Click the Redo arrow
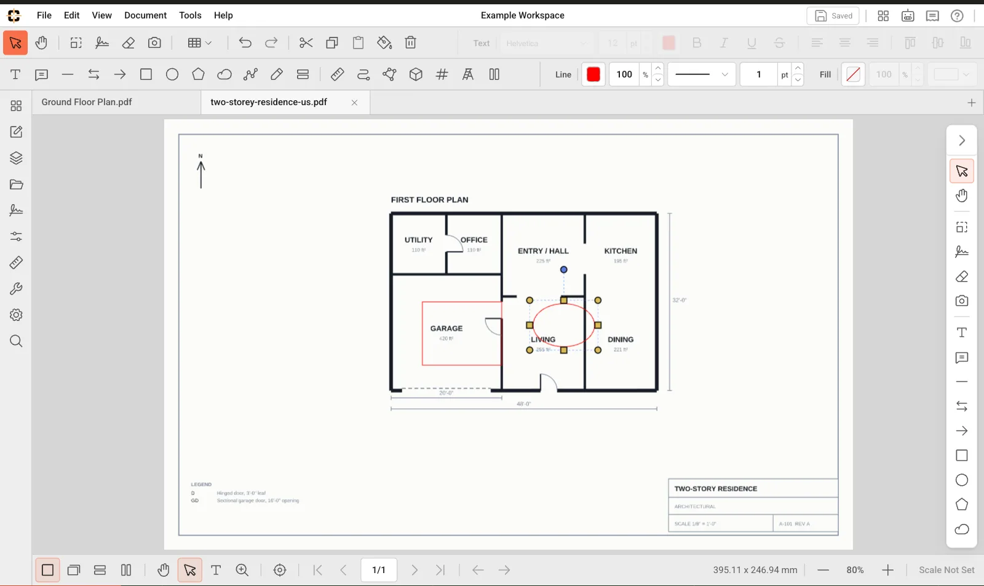 click(x=271, y=43)
